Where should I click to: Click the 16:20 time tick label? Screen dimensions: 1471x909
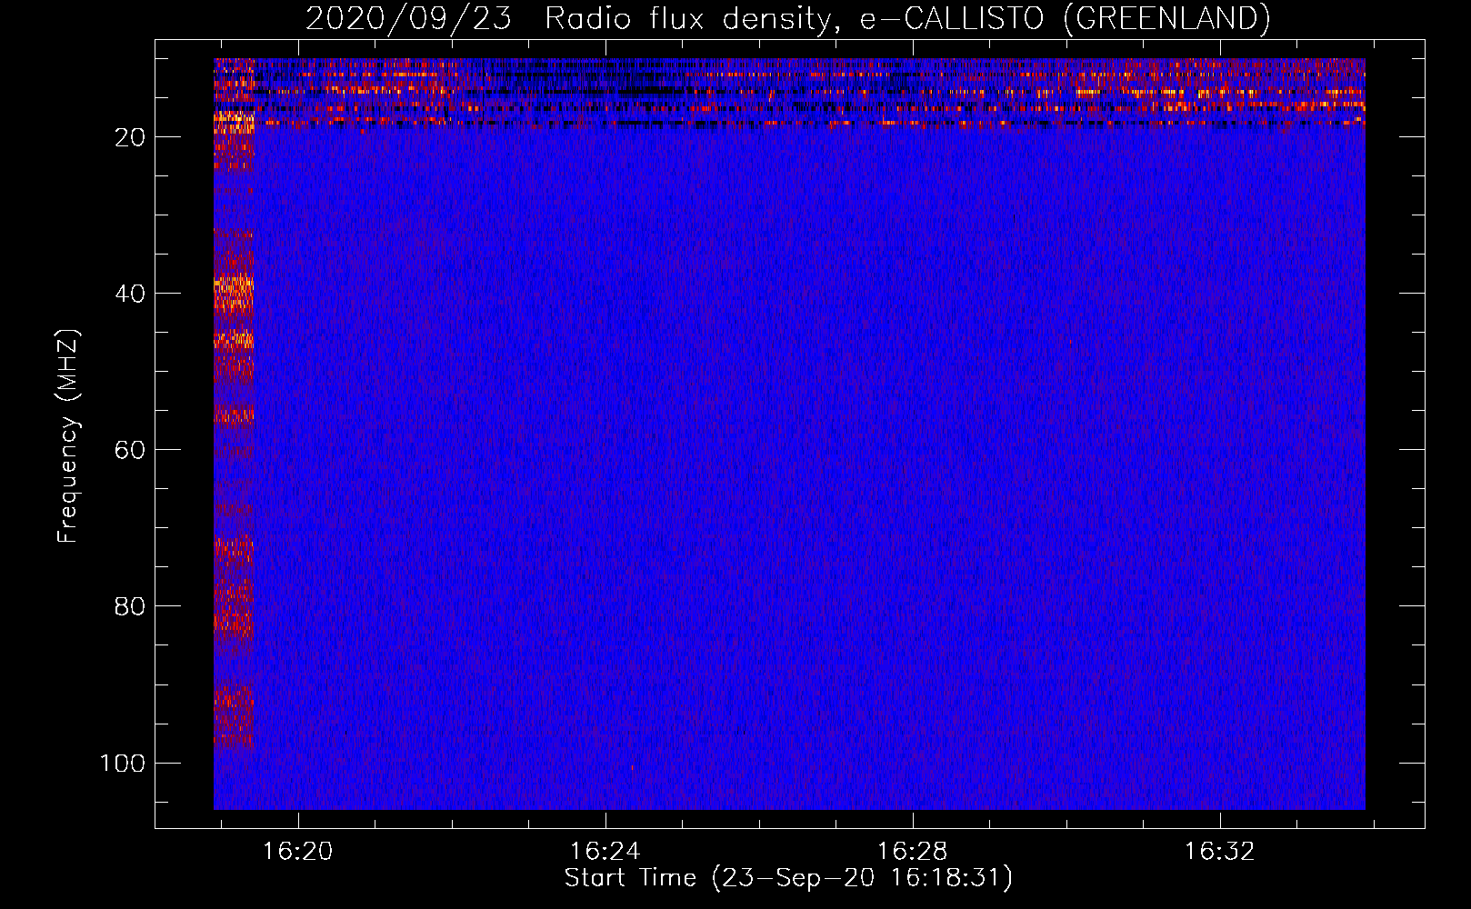pos(298,852)
